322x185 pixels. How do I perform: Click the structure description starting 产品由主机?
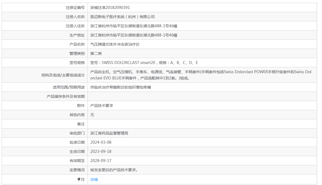coord(201,75)
